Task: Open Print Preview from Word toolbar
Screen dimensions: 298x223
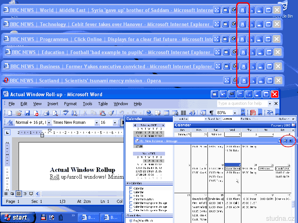Action: coord(55,113)
